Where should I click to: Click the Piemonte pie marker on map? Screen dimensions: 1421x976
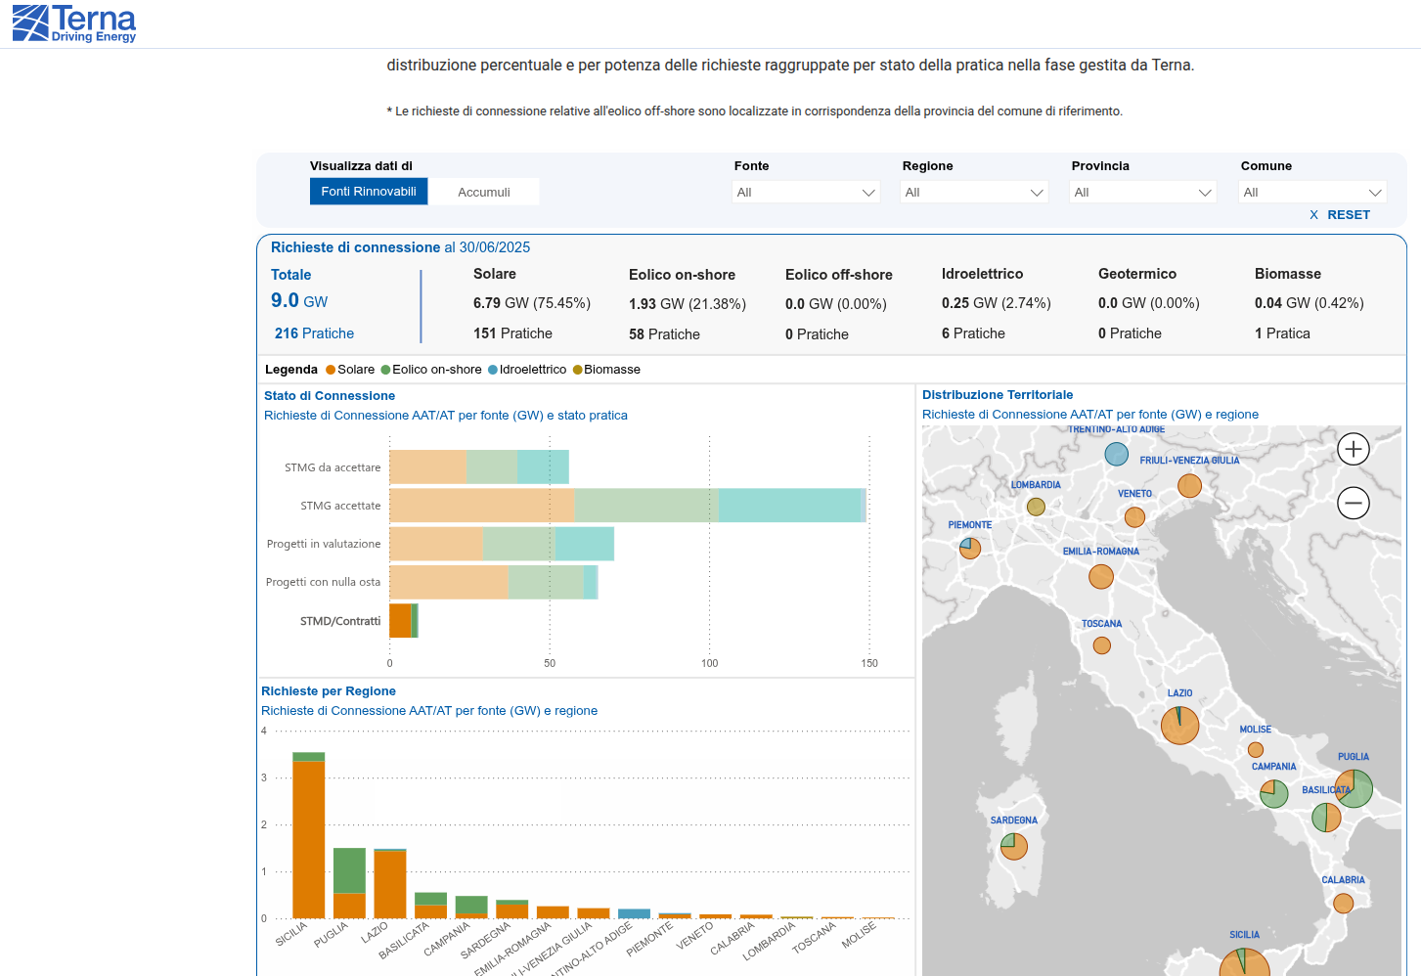click(970, 549)
